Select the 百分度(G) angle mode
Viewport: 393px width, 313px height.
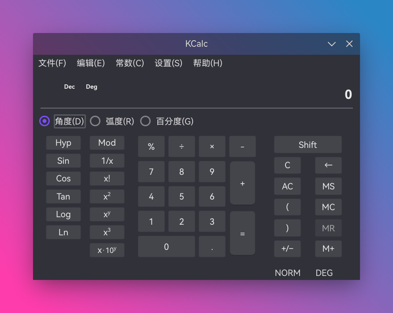click(145, 121)
